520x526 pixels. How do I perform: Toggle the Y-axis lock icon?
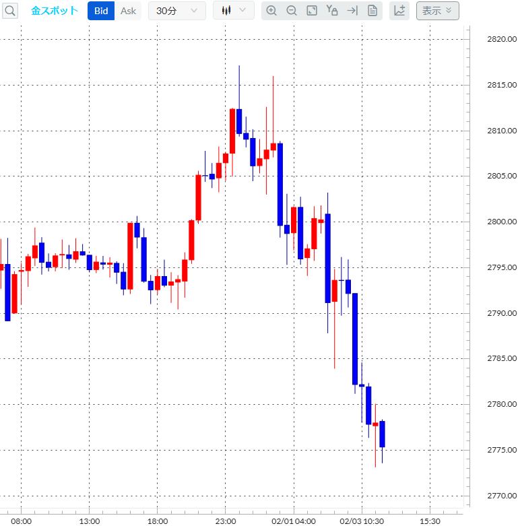coord(332,11)
